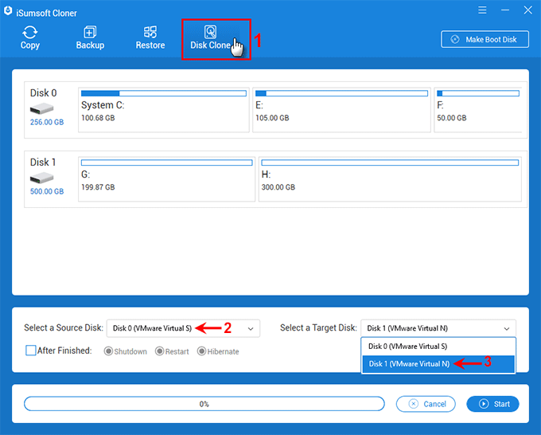Click the Disk 0 label
This screenshot has height=435, width=541.
coord(43,93)
